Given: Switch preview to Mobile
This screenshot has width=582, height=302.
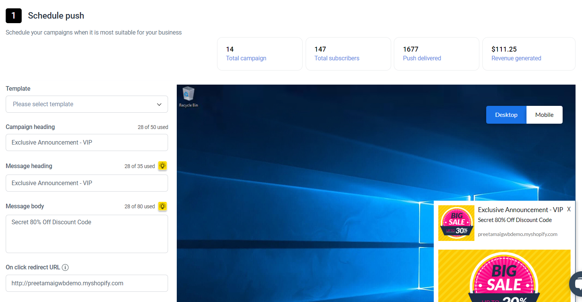Looking at the screenshot, I should 544,115.
